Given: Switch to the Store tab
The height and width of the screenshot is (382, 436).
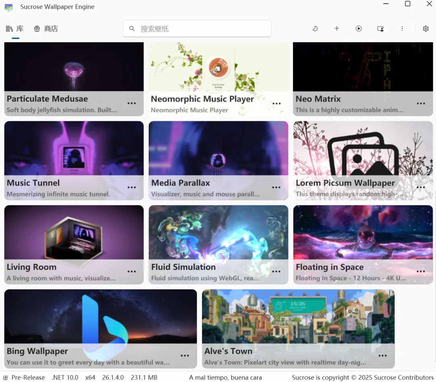Looking at the screenshot, I should click(46, 29).
